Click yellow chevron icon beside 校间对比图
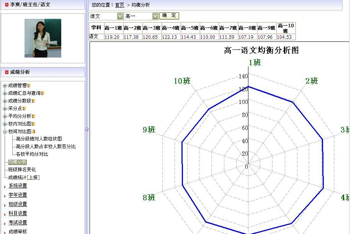This screenshot has height=234, width=351. (x=34, y=132)
